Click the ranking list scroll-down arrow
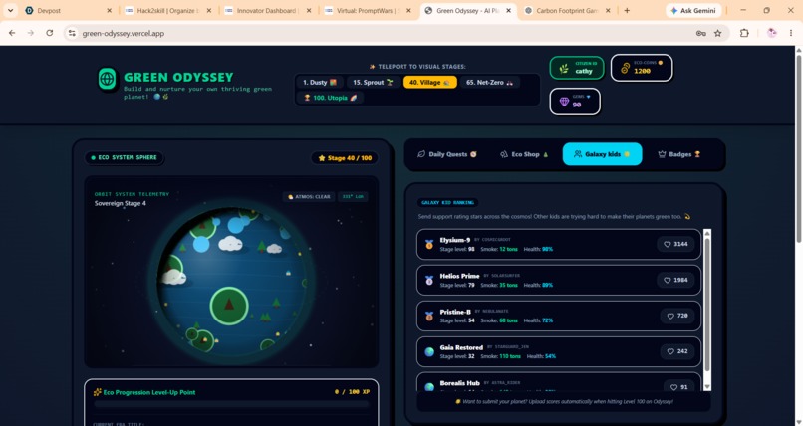Screen dimensions: 803x426 coord(707,387)
